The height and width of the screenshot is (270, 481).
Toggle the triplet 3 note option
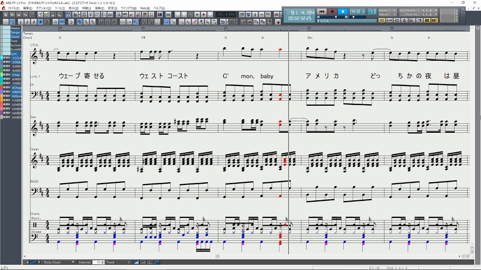click(x=47, y=22)
